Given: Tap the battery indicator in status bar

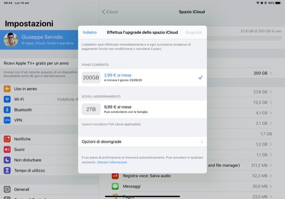Looking at the screenshot, I should (278, 3).
